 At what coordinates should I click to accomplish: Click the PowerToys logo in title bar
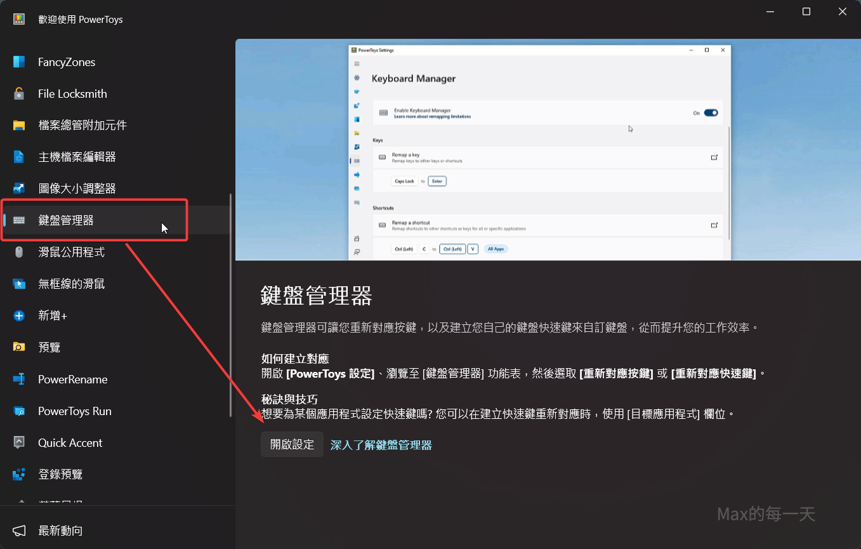(19, 19)
